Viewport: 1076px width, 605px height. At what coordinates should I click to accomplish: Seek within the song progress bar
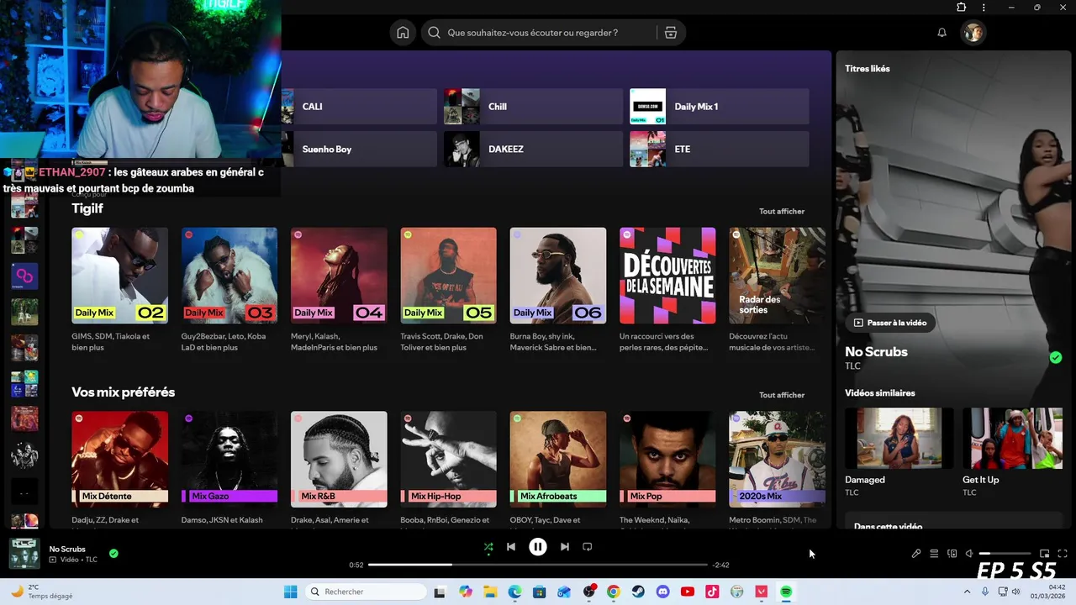click(x=538, y=565)
